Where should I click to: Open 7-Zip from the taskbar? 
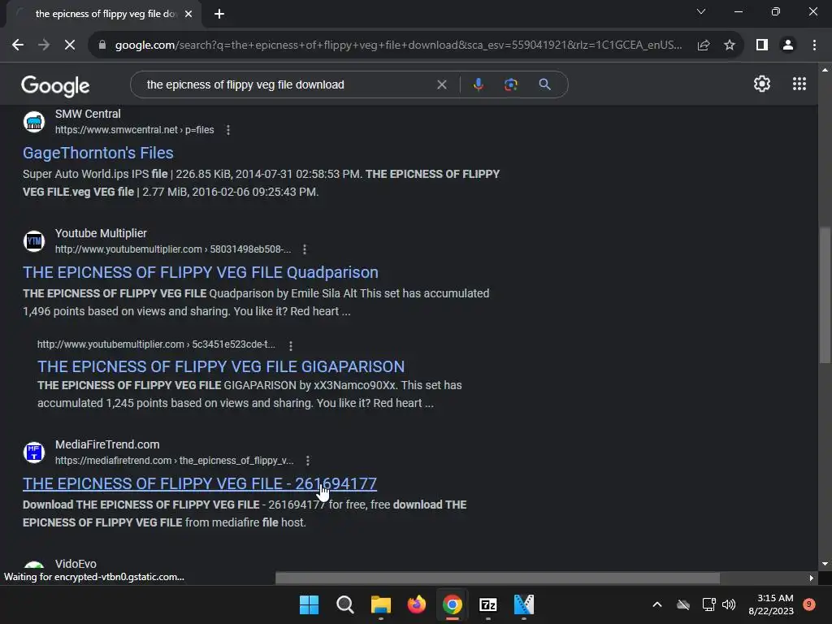point(488,604)
